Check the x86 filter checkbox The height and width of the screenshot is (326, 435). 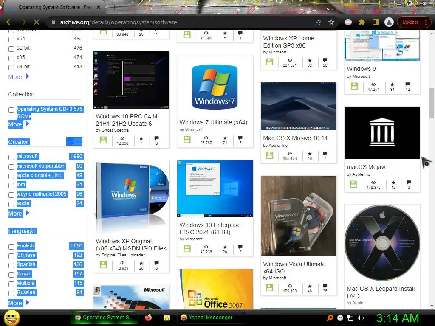tap(11, 58)
